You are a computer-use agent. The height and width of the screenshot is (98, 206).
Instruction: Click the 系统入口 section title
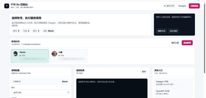[x=158, y=70]
